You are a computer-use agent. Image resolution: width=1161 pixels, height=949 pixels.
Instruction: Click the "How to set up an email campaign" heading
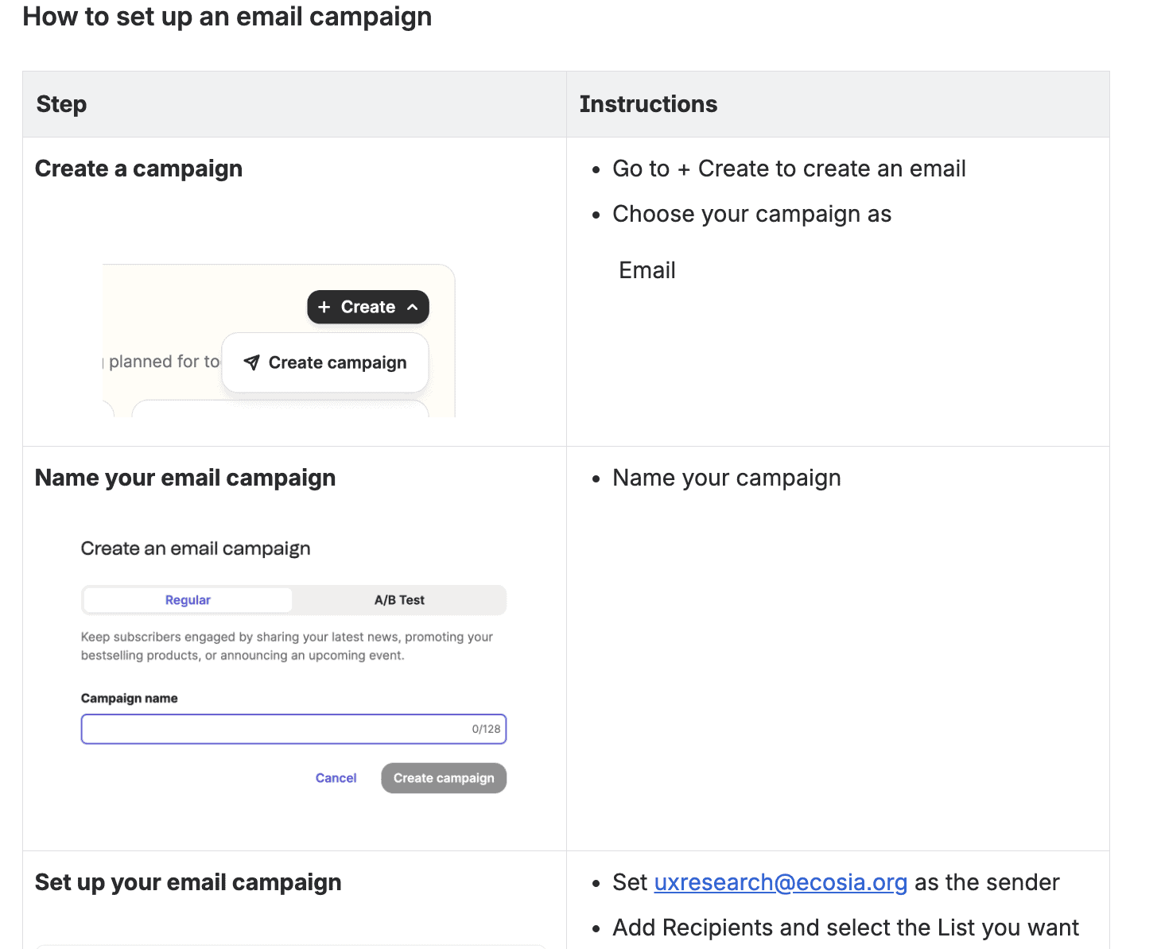pyautogui.click(x=227, y=17)
